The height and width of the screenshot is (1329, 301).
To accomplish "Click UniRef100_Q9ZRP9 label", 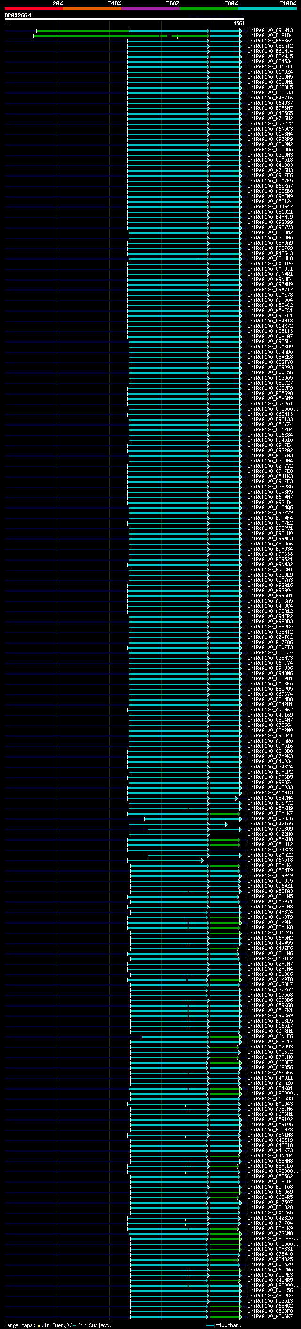I will click(x=269, y=139).
